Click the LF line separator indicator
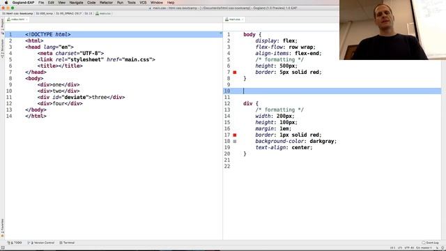The height and width of the screenshot is (251, 446). (400, 248)
